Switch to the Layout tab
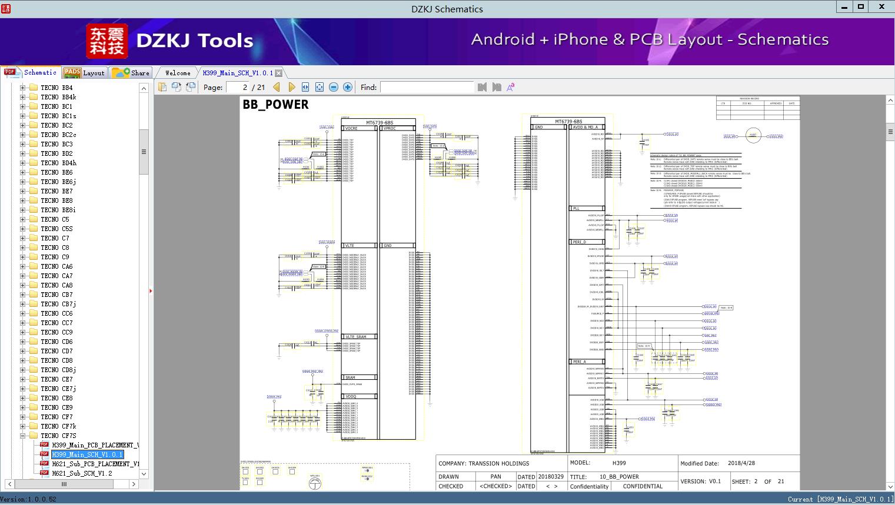The width and height of the screenshot is (895, 505). (84, 73)
